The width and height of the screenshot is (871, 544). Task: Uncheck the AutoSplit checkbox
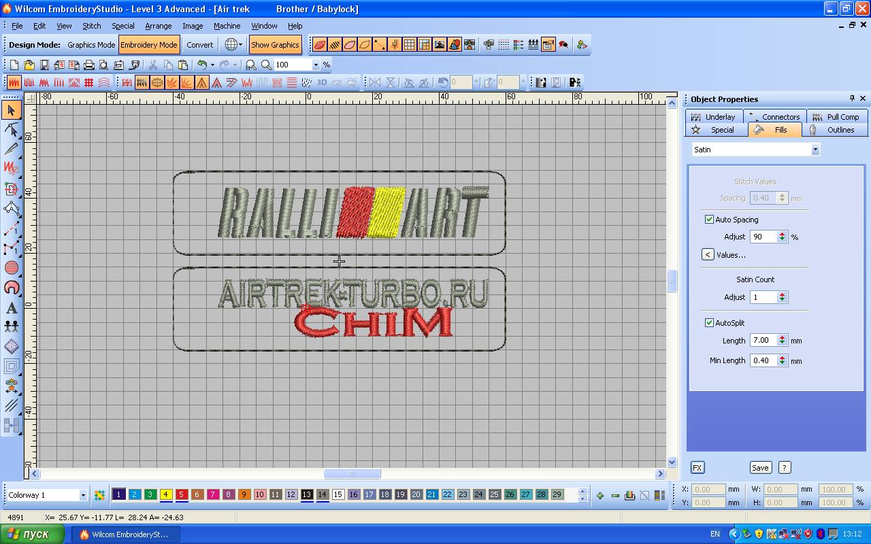[x=709, y=323]
